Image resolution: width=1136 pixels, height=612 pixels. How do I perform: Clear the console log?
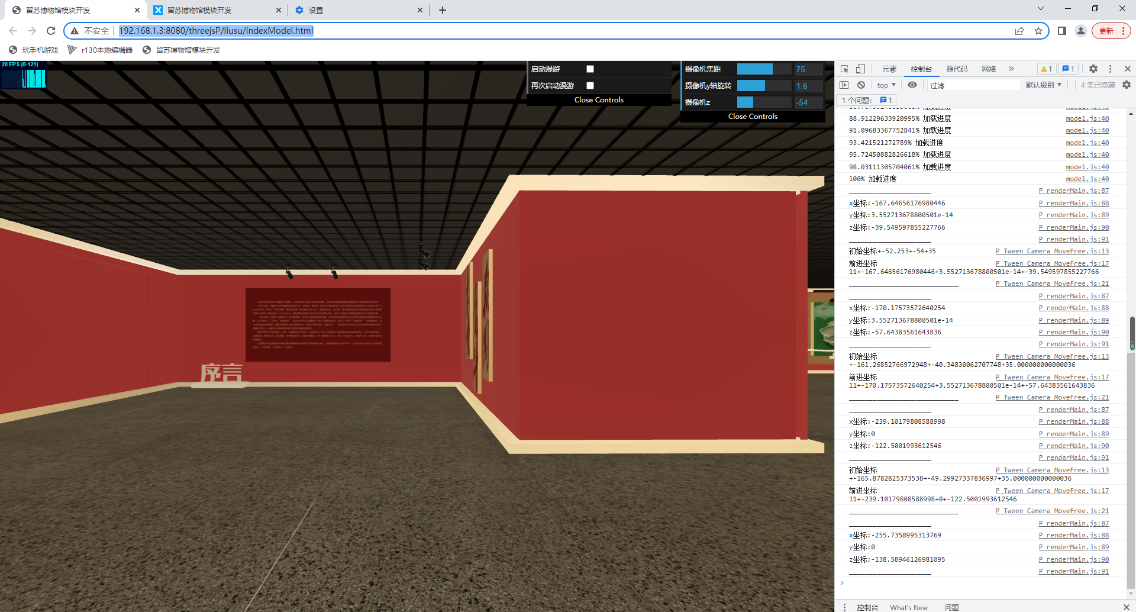pos(861,85)
